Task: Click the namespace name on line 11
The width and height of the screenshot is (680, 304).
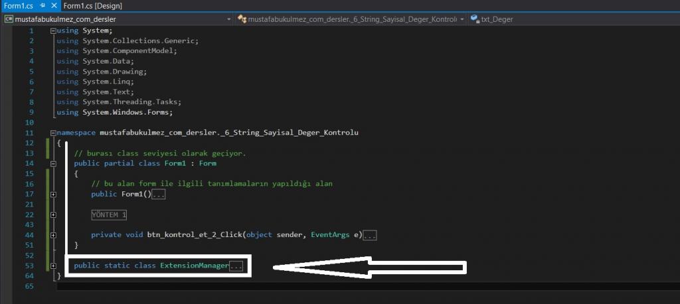Action: pos(229,132)
